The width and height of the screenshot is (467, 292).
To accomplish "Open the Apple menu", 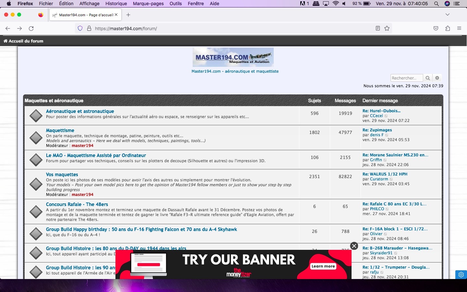I will [x=9, y=4].
